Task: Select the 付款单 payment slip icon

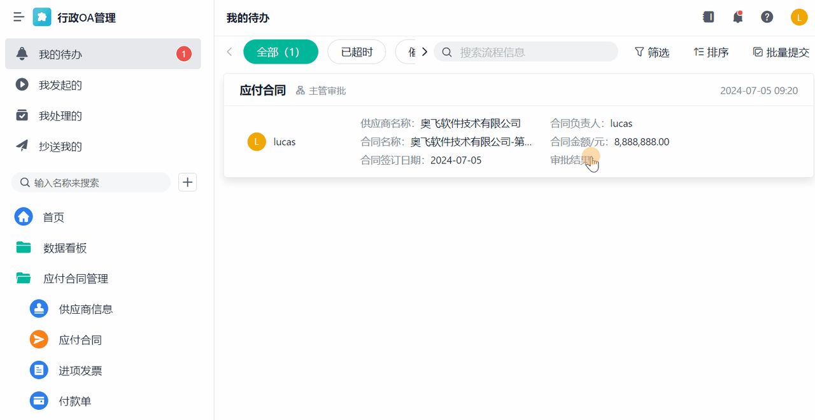Action: [x=39, y=401]
